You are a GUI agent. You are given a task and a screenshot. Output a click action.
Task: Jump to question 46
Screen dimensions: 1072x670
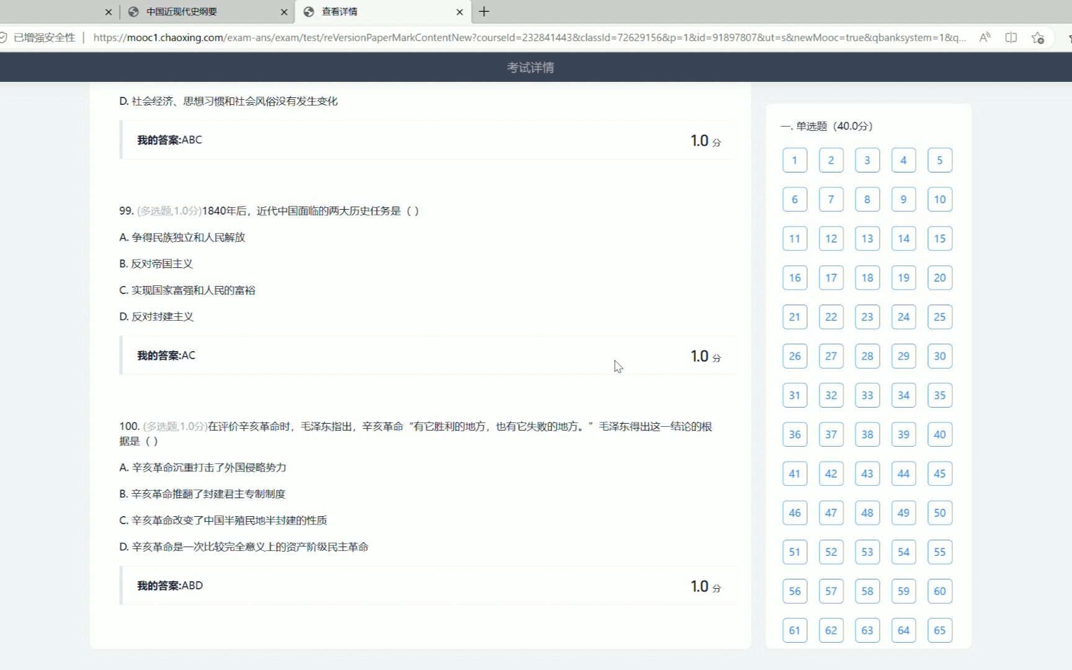pyautogui.click(x=795, y=512)
